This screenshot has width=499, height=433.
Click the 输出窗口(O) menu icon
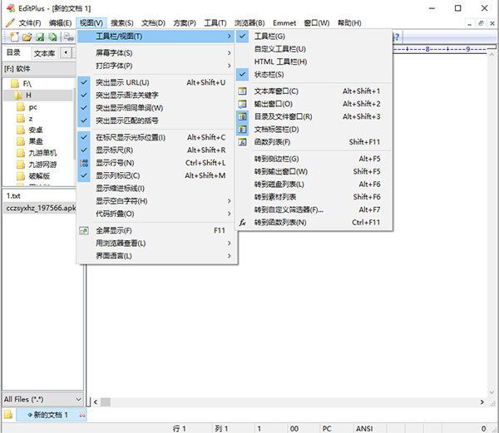point(242,104)
